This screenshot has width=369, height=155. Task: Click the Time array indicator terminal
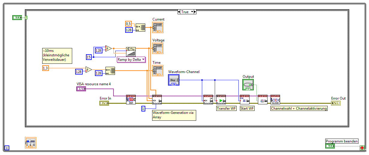[x=158, y=71]
